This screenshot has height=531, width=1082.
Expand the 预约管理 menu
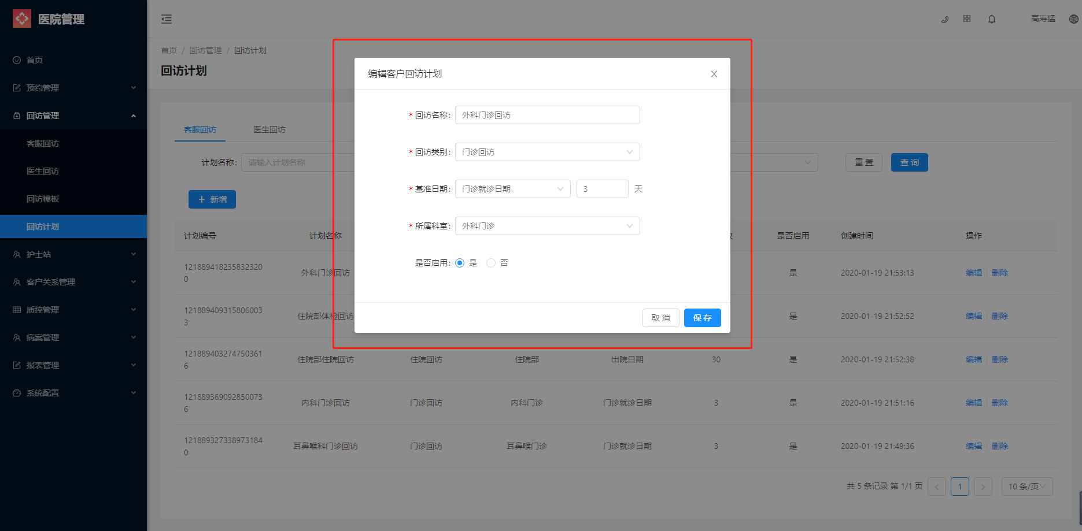click(x=134, y=88)
